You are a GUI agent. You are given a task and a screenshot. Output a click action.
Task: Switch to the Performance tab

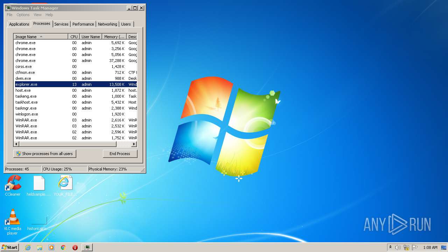pyautogui.click(x=83, y=24)
